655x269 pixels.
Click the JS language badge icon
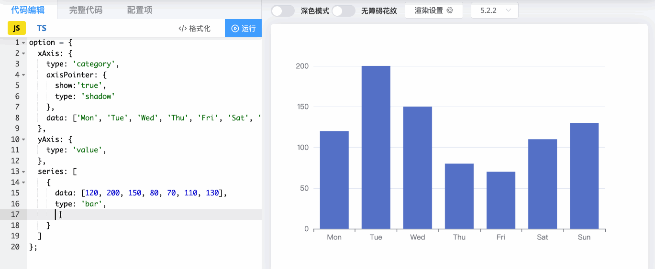coord(16,28)
